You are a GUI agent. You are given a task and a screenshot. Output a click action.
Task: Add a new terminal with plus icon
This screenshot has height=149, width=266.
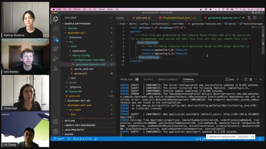pyautogui.click(x=237, y=79)
